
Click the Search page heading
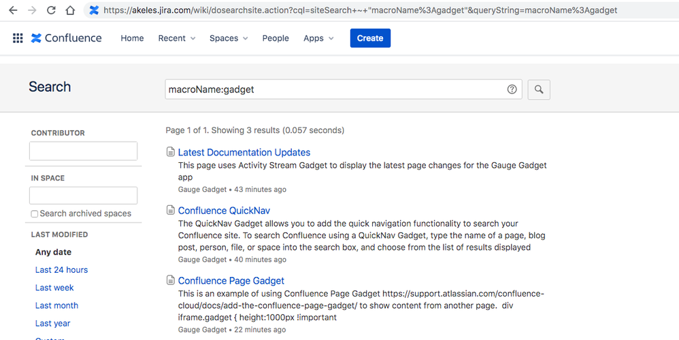tap(50, 87)
